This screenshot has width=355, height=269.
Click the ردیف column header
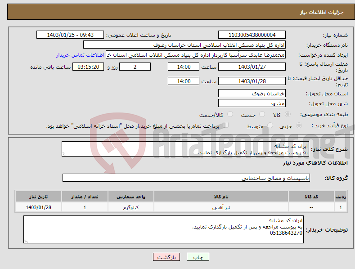point(341,197)
